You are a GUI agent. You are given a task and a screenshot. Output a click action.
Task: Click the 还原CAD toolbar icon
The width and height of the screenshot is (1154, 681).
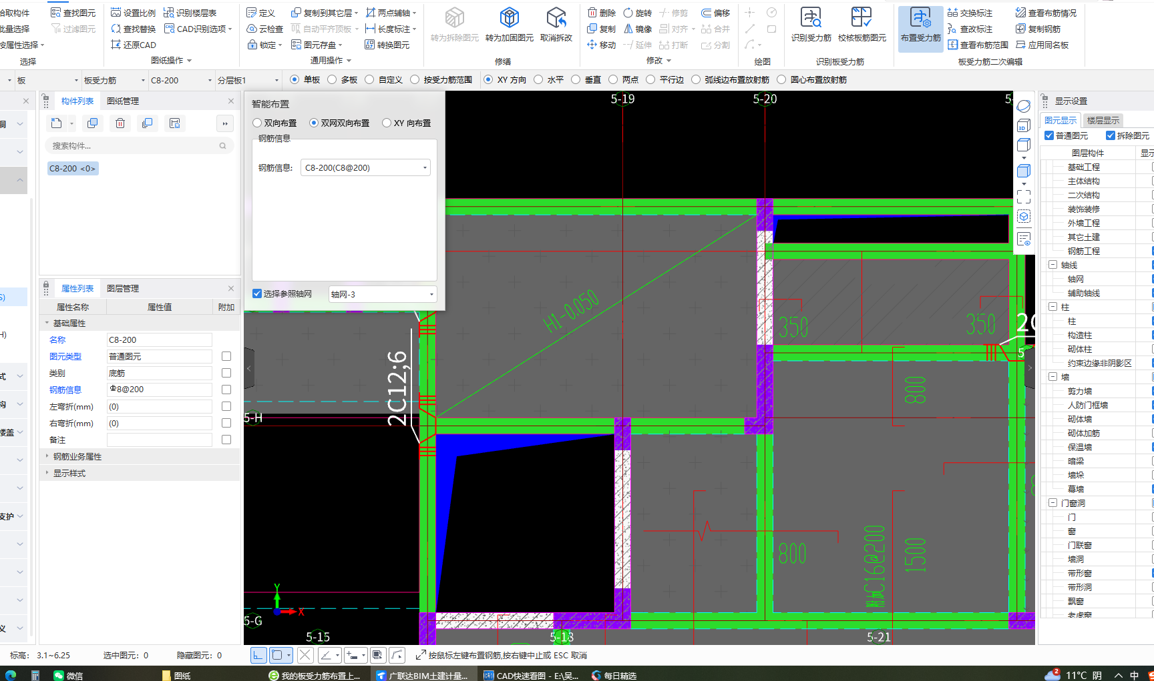116,45
